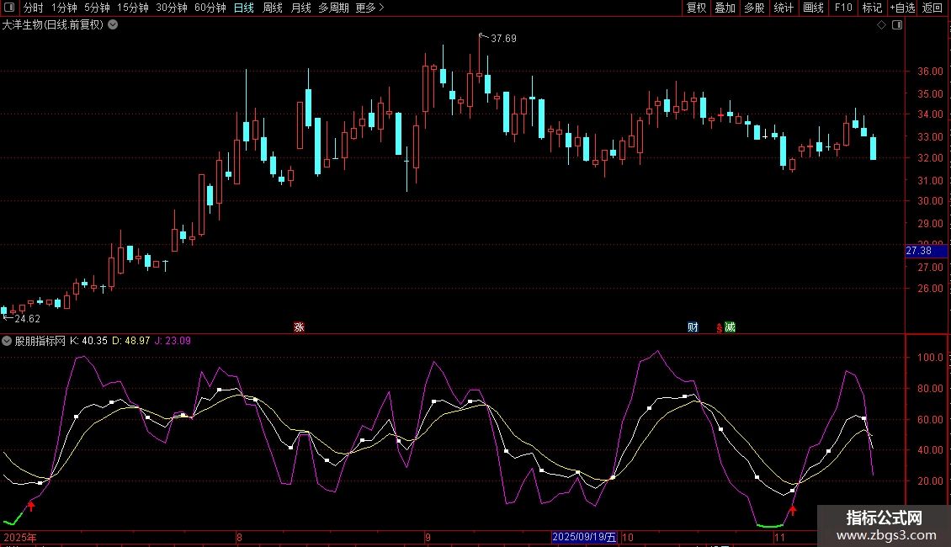This screenshot has height=547, width=951.
Task: Click the diamond icon on the main chart
Action: click(x=882, y=25)
